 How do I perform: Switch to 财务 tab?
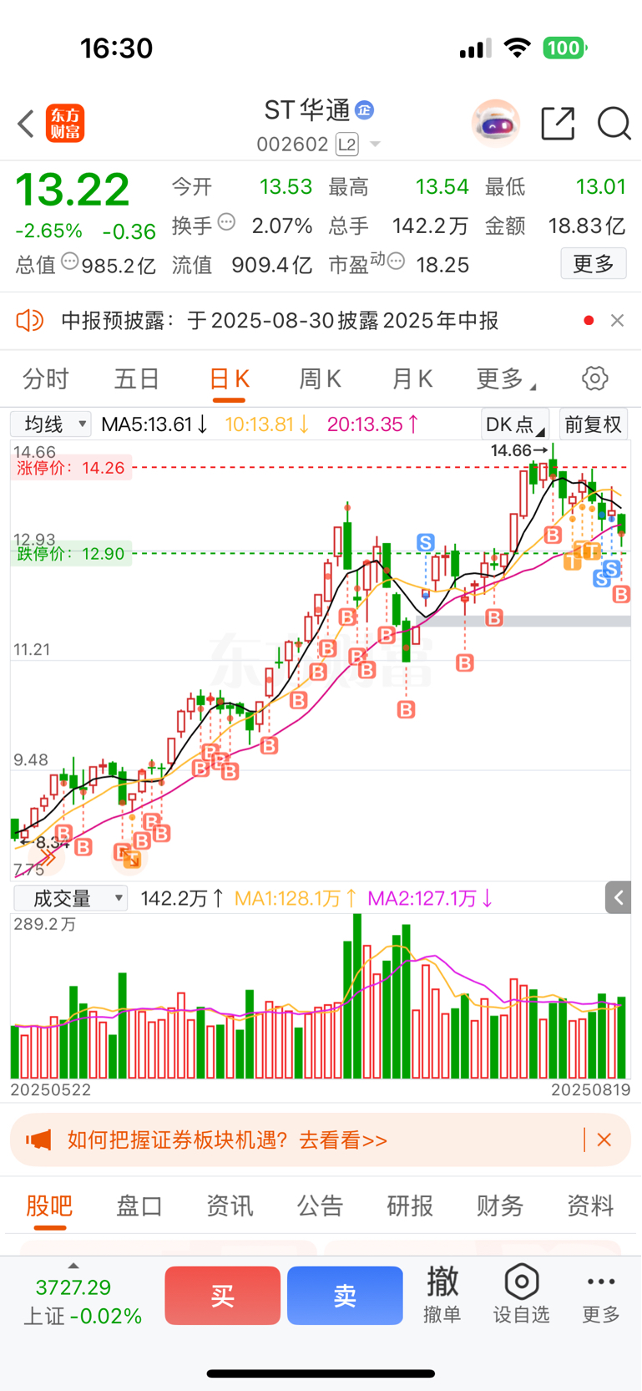tap(500, 1206)
